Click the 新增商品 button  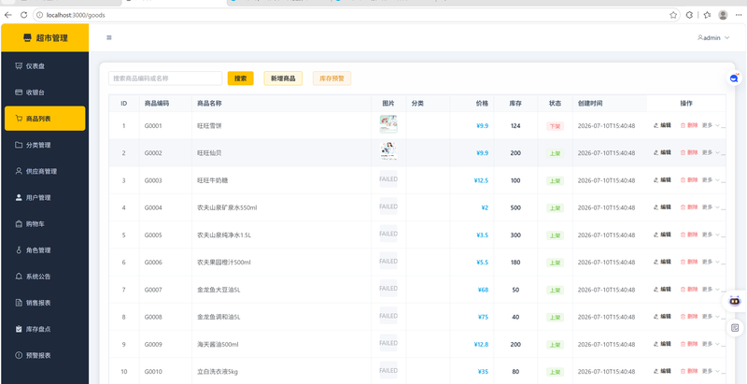pos(283,78)
